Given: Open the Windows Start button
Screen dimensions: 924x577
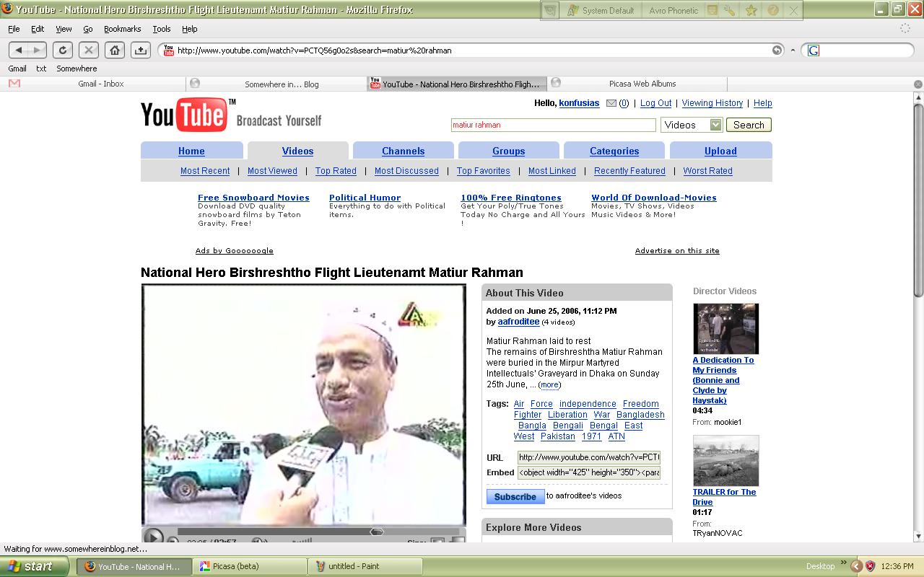Looking at the screenshot, I should tap(36, 566).
